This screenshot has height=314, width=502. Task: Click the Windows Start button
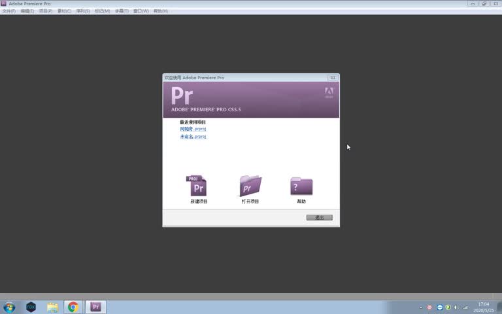click(x=9, y=307)
